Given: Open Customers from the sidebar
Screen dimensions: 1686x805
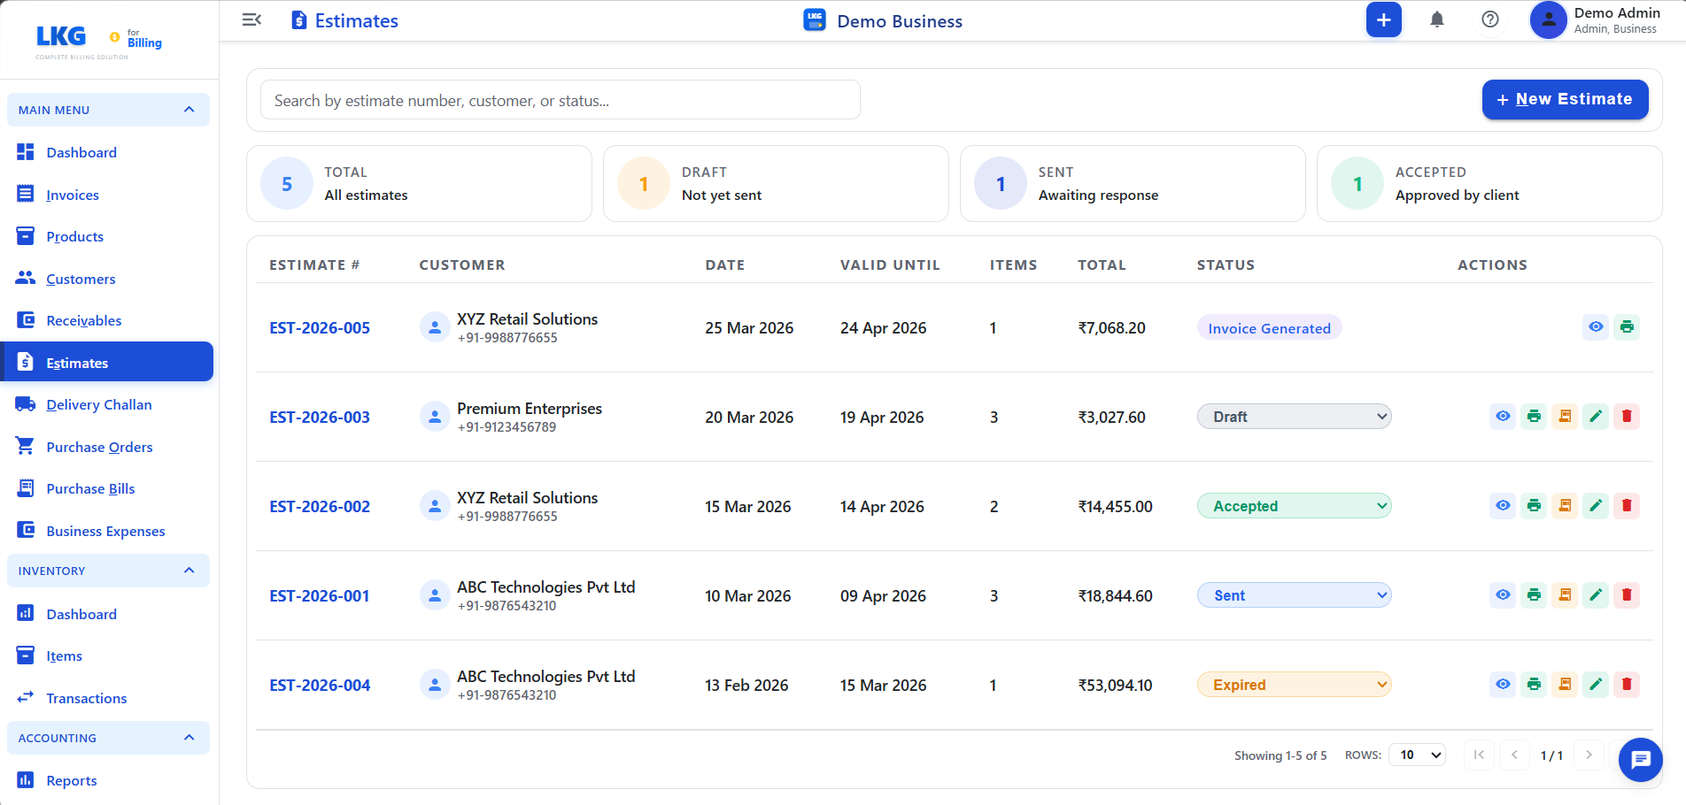Looking at the screenshot, I should pyautogui.click(x=106, y=279).
